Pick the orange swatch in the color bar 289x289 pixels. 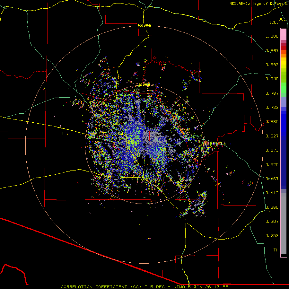point(284,56)
